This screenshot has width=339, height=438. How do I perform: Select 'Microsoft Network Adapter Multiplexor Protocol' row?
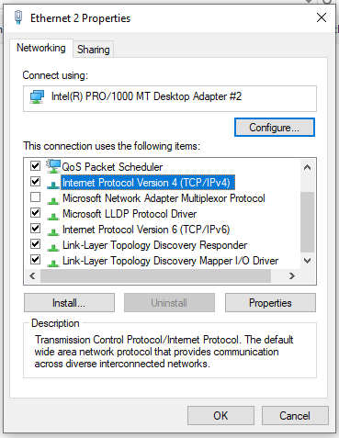164,198
